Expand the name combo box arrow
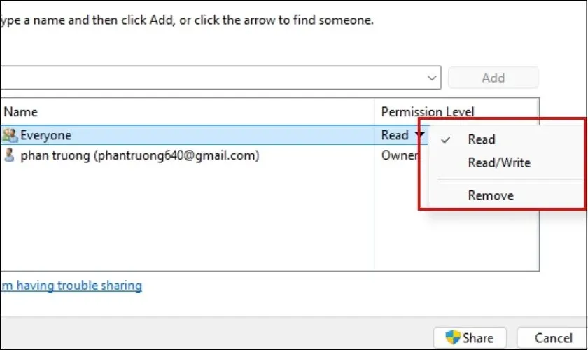The image size is (588, 350). tap(430, 78)
